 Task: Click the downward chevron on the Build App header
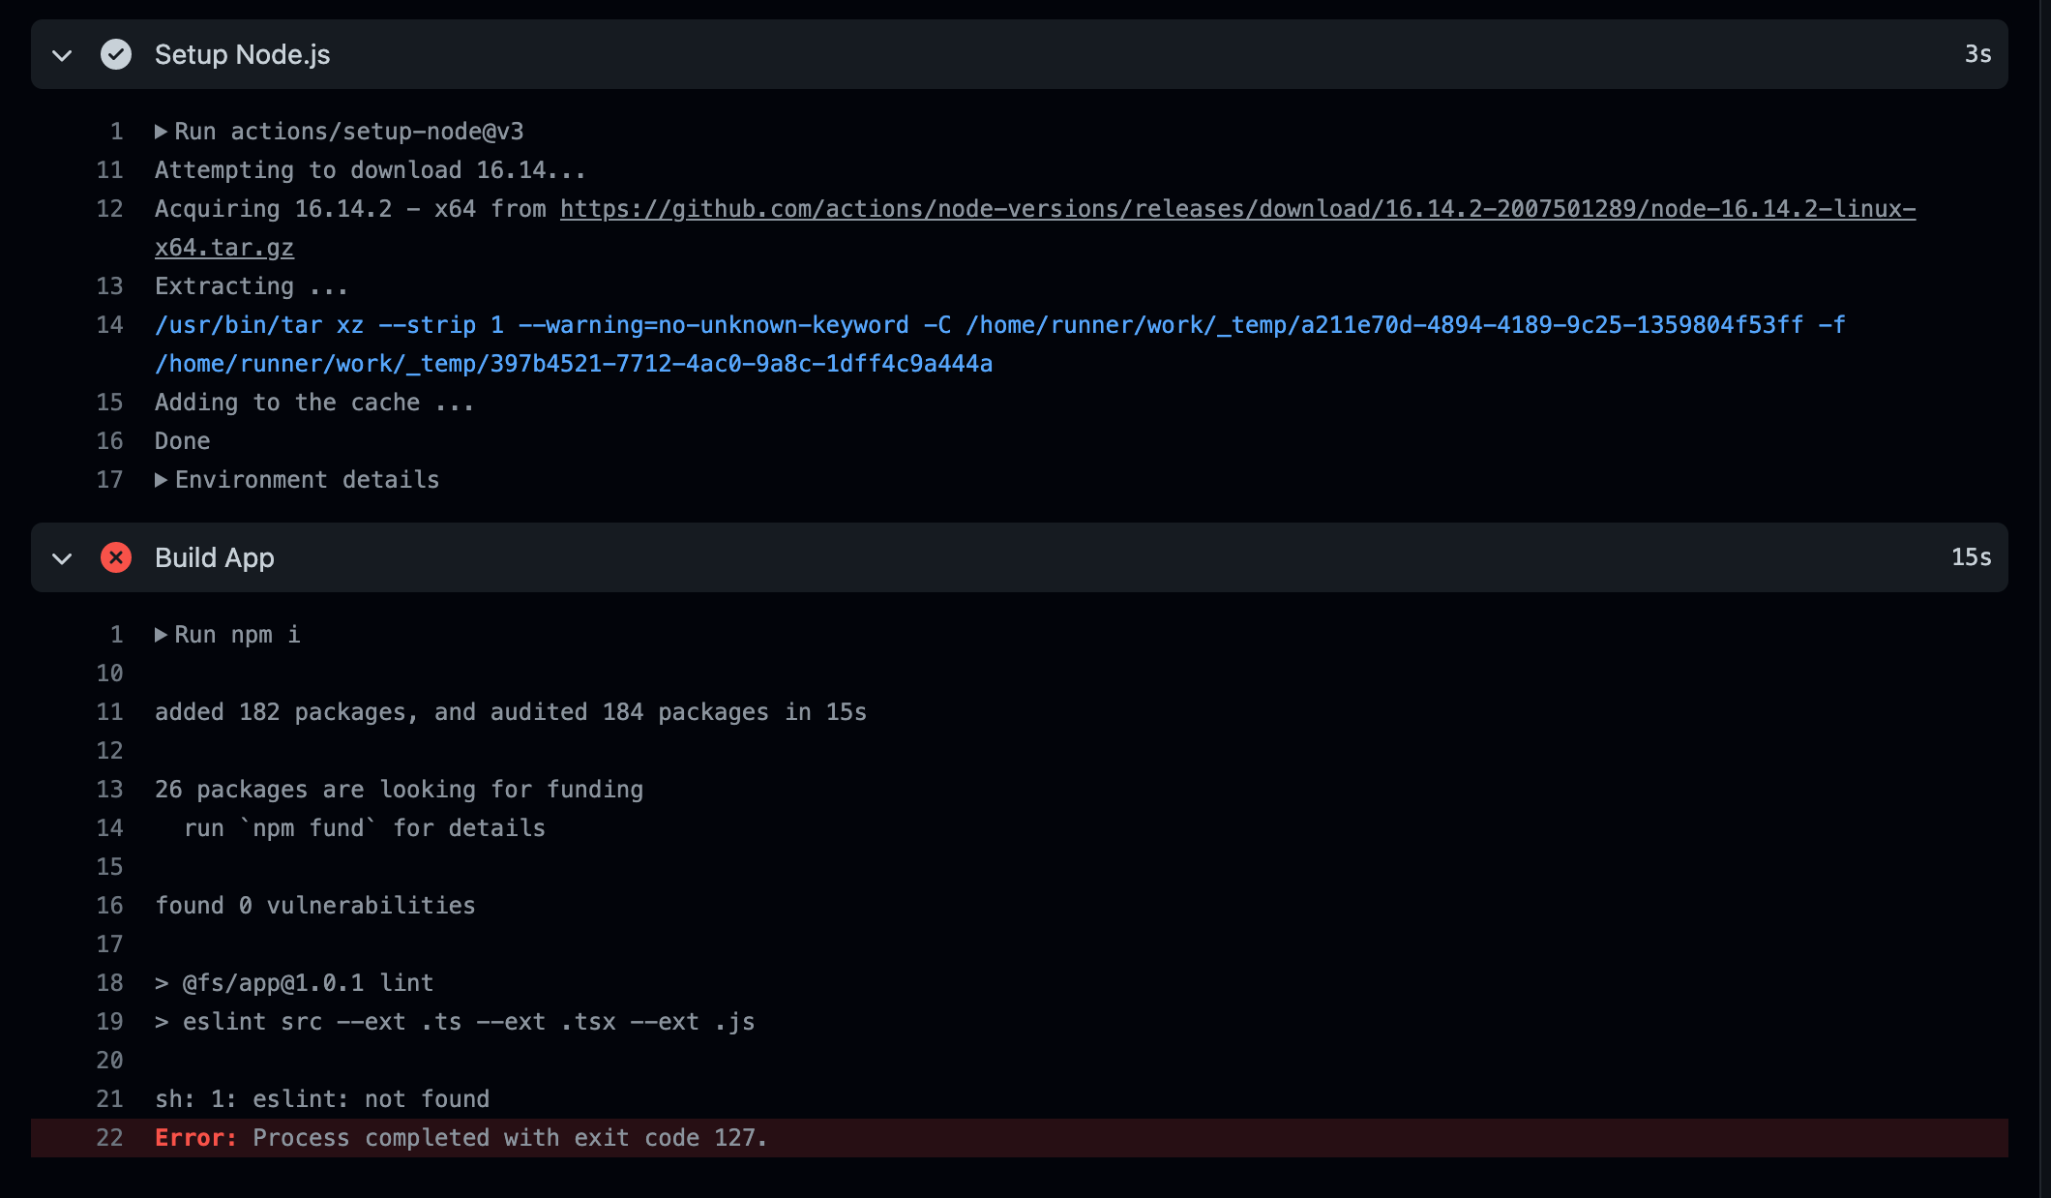tap(61, 558)
